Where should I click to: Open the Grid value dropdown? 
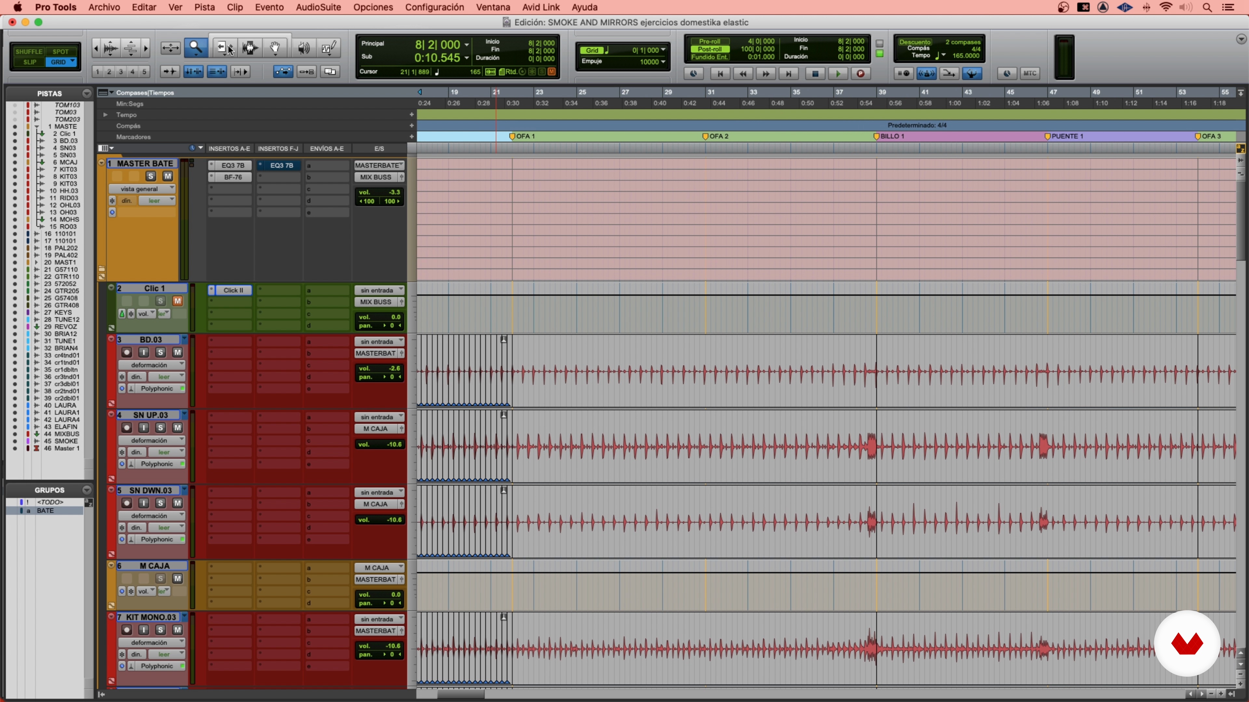[x=663, y=50]
